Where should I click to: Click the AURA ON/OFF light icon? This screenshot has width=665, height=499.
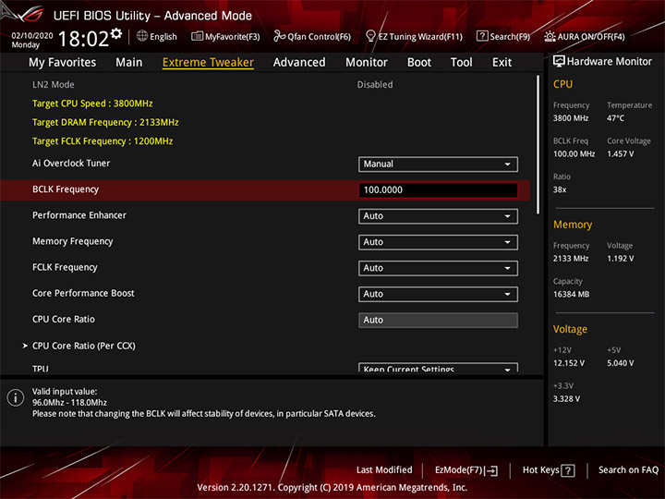pyautogui.click(x=550, y=36)
